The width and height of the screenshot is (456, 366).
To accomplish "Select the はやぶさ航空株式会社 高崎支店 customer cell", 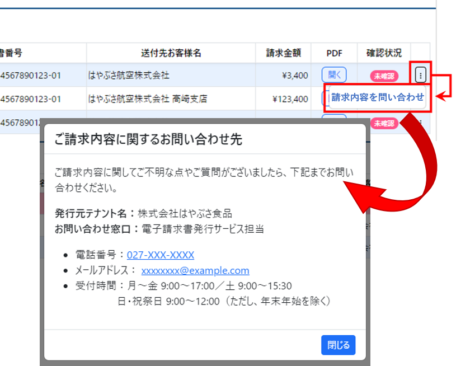I will 148,99.
